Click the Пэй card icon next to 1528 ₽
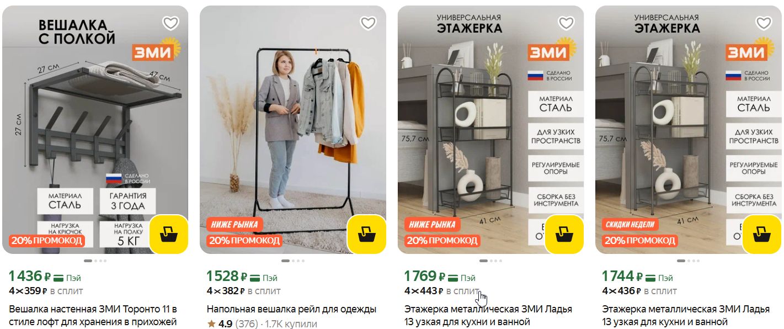Viewport: 784px width, 329px height. click(x=255, y=278)
